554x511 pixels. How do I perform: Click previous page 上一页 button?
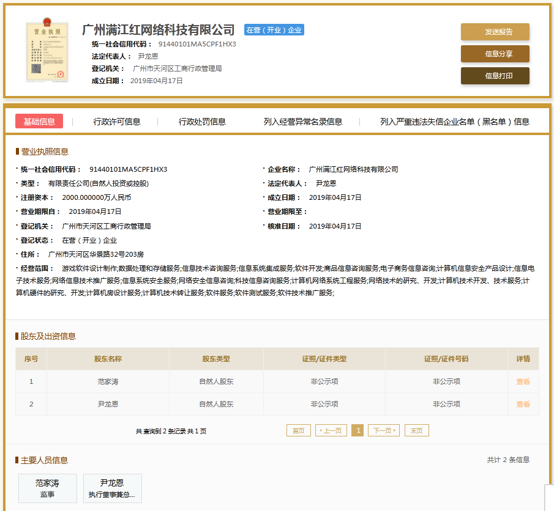click(331, 430)
